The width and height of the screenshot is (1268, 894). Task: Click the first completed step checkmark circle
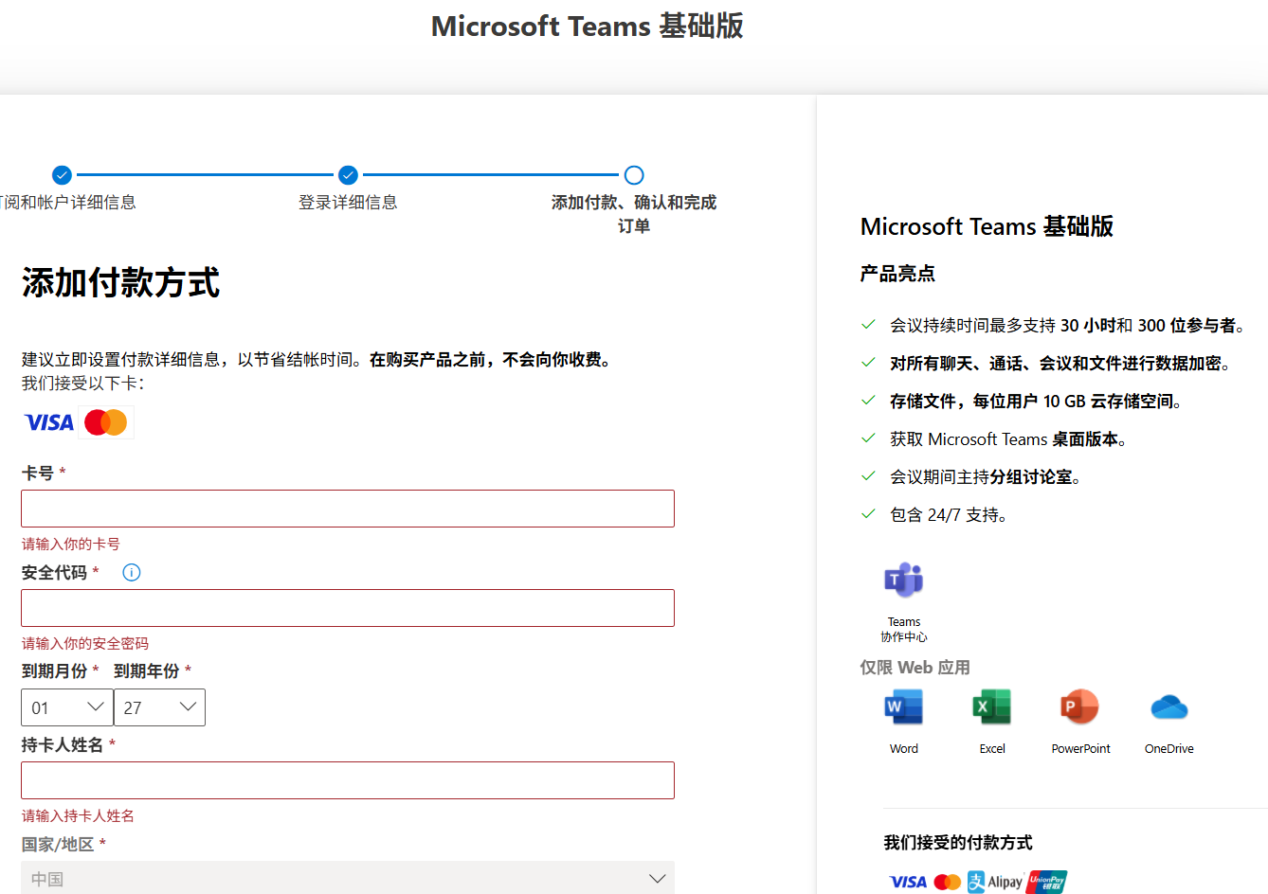(x=62, y=175)
